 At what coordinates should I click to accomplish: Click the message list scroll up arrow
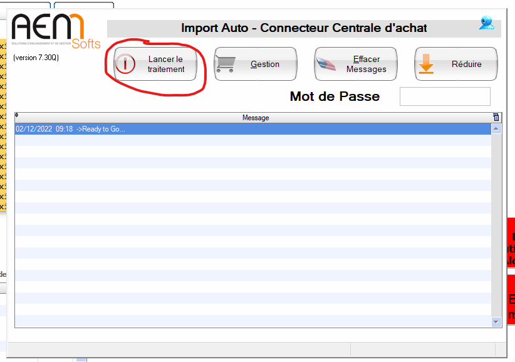pyautogui.click(x=496, y=128)
